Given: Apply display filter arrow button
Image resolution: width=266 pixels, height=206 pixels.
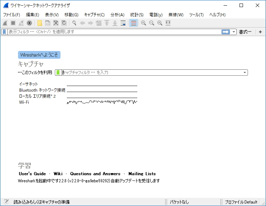Looking at the screenshot, I should [x=225, y=32].
